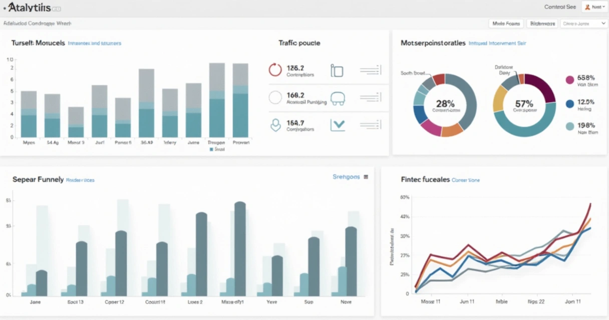Click the Contact See link in header
Image resolution: width=609 pixels, height=320 pixels.
560,7
